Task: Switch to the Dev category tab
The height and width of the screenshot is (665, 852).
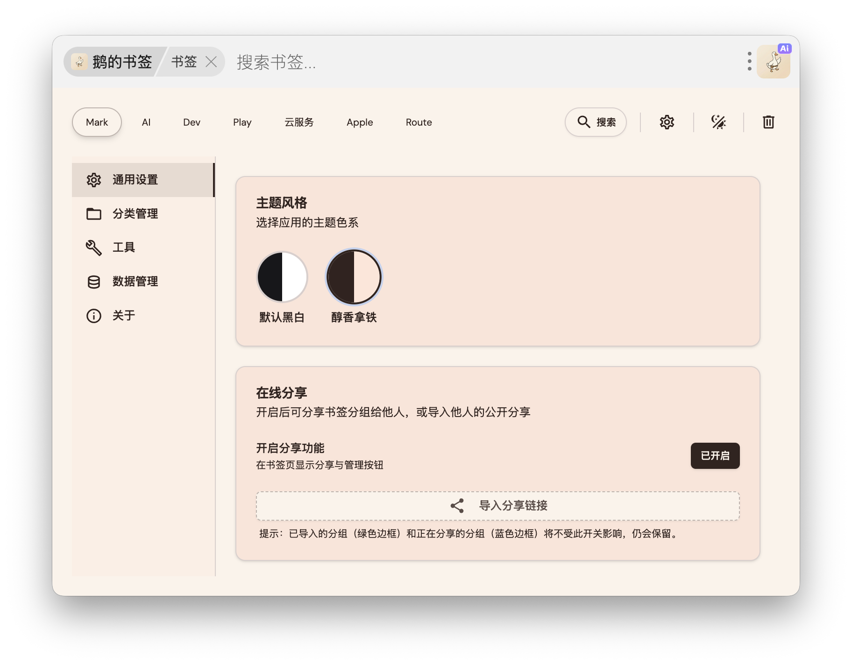Action: pyautogui.click(x=192, y=122)
